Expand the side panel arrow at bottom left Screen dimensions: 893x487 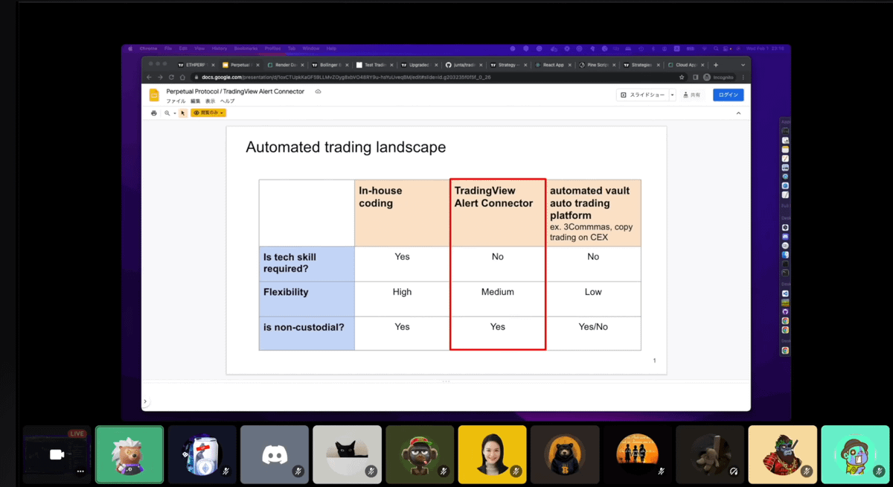(145, 402)
